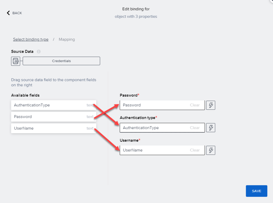Screen dimensions: 273x203
Task: Clear the Password field mapping
Action: coord(195,105)
